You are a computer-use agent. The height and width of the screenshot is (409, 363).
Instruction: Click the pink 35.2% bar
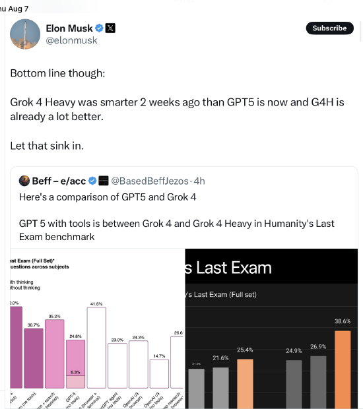tap(55, 354)
